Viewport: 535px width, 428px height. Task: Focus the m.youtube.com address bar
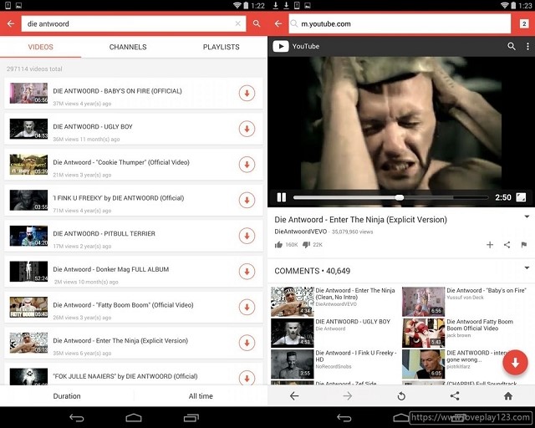400,23
